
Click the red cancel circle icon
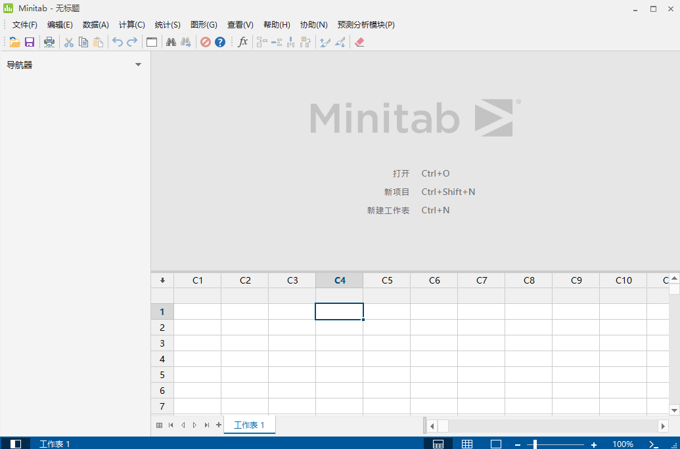pos(206,42)
